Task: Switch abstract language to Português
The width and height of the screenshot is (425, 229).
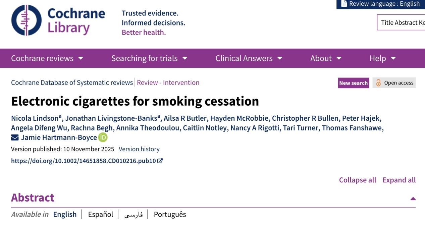Action: (x=170, y=215)
